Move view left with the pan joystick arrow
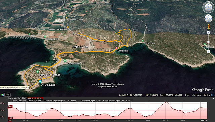Image resolution: width=215 pixels, height=122 pixels. (x=206, y=19)
